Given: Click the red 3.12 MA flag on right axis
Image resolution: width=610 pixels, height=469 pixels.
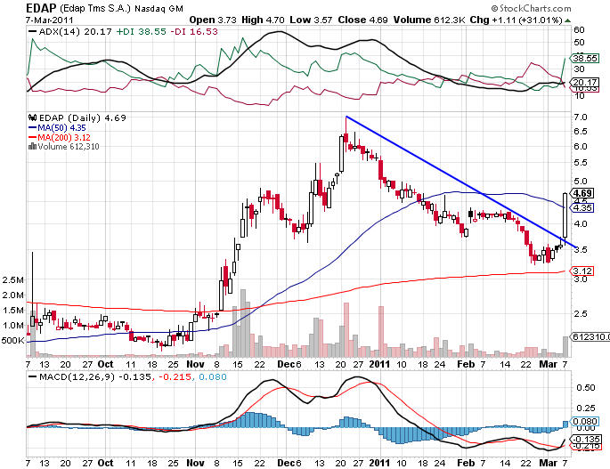Looking at the screenshot, I should pyautogui.click(x=582, y=271).
